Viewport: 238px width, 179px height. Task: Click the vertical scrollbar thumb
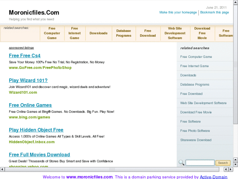[x=236, y=64]
